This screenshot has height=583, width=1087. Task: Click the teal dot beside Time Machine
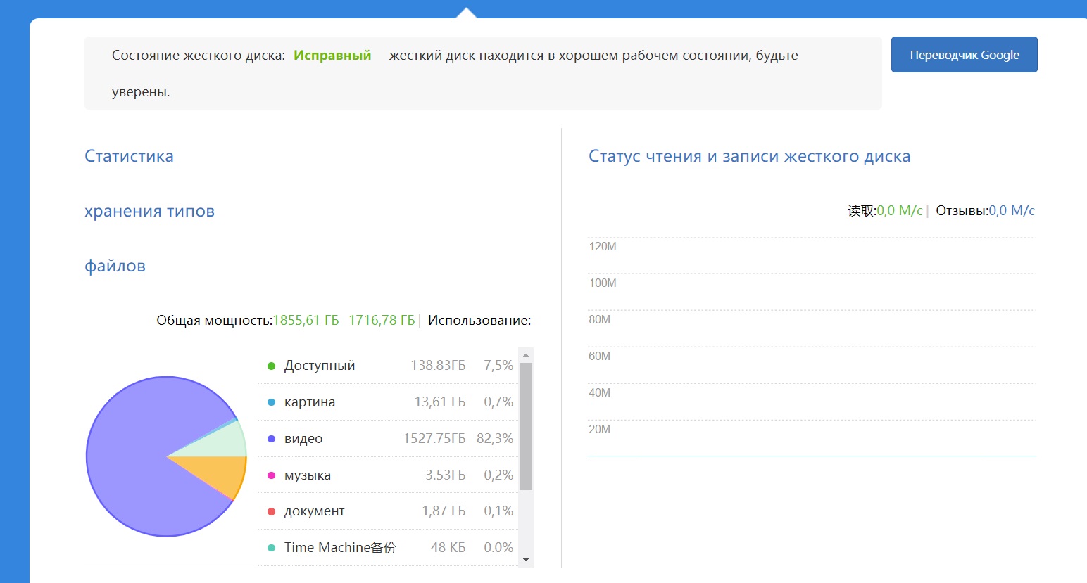tap(271, 548)
